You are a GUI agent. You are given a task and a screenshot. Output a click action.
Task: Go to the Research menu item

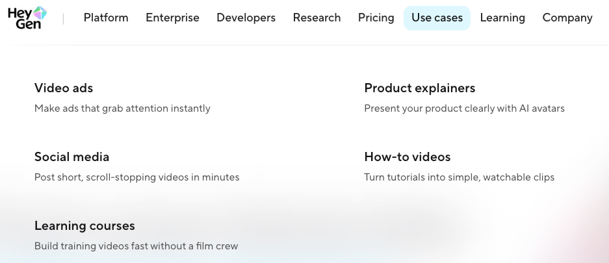(317, 18)
